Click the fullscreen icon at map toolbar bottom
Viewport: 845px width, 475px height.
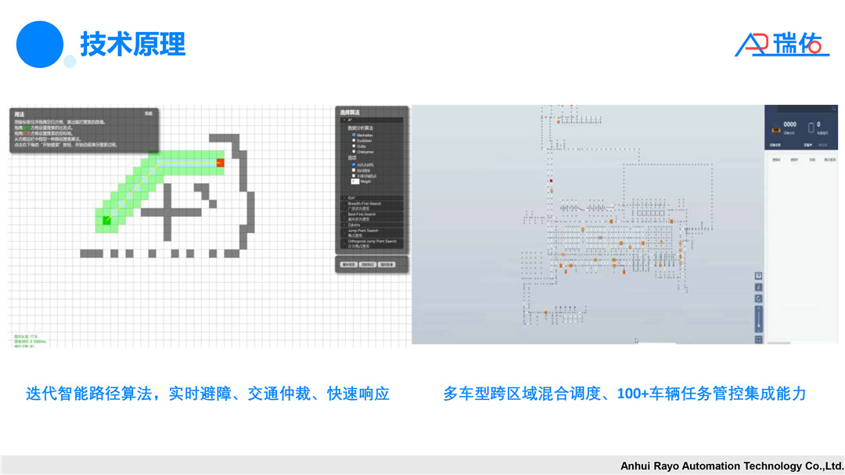[x=758, y=340]
